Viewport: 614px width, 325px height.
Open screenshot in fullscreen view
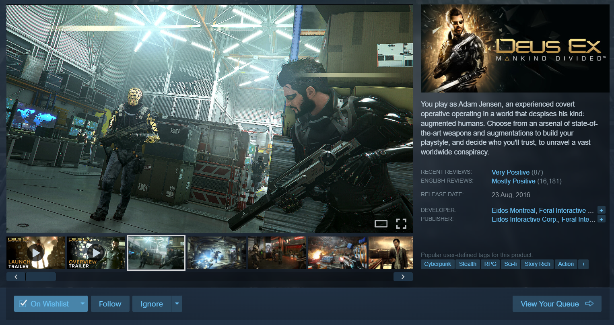pyautogui.click(x=401, y=224)
